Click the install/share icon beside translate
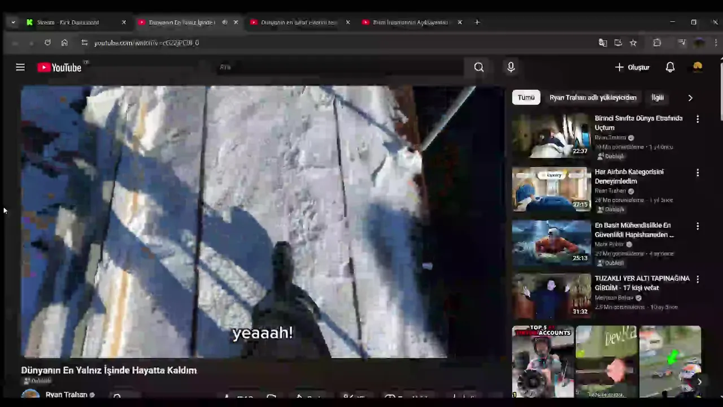The height and width of the screenshot is (407, 723). tap(618, 43)
